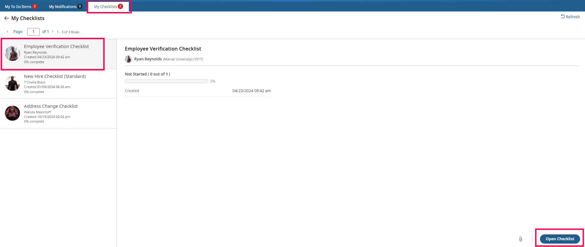
Task: Click the My Checklists count badge showing 3
Action: click(120, 6)
